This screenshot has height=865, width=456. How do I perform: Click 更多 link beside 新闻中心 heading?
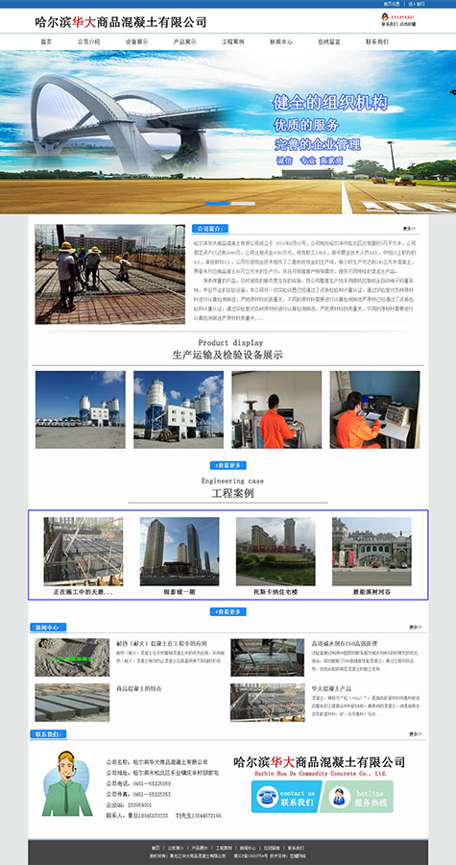point(415,628)
